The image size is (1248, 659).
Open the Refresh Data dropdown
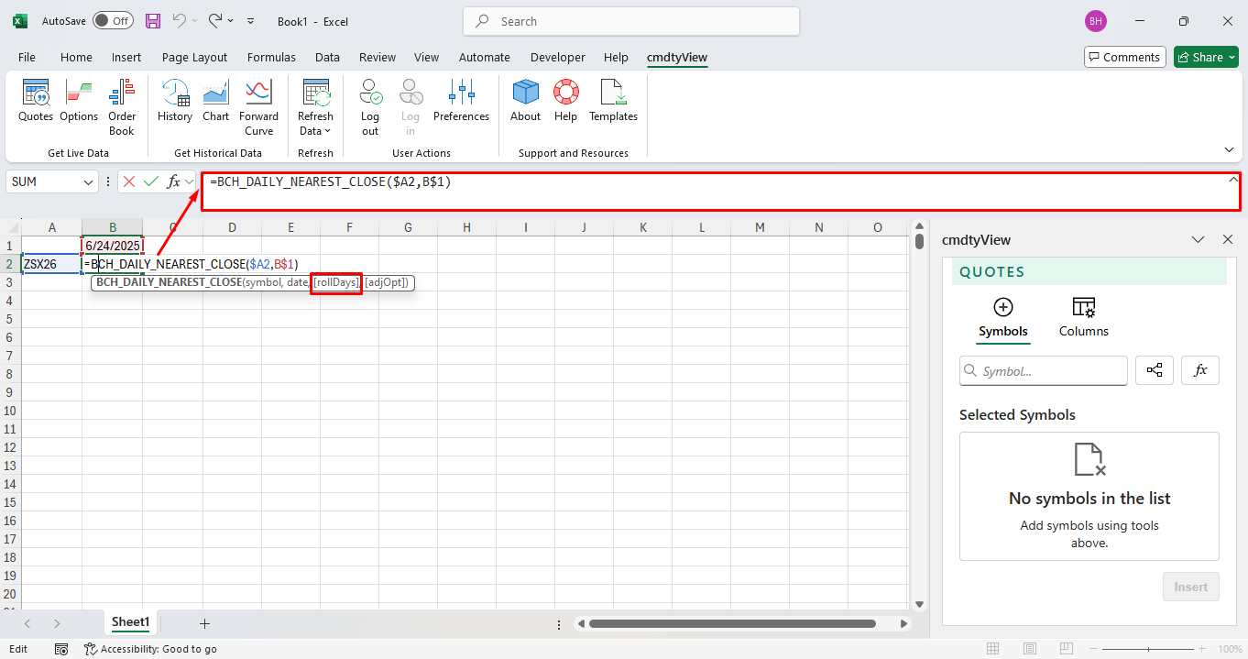315,107
